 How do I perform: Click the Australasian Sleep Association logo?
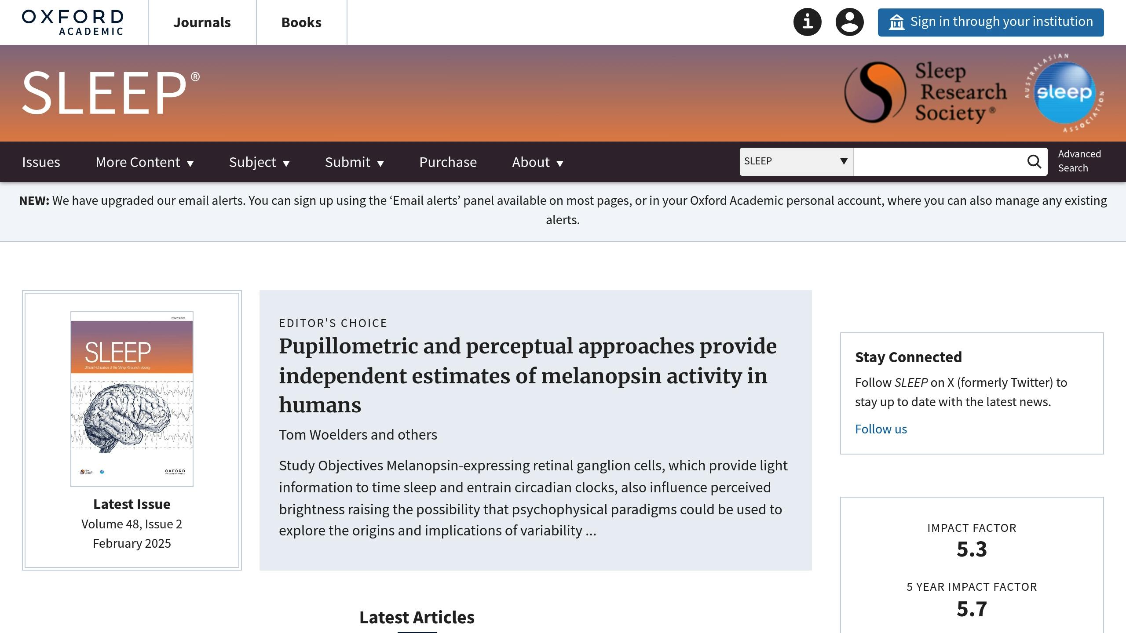tap(1064, 93)
